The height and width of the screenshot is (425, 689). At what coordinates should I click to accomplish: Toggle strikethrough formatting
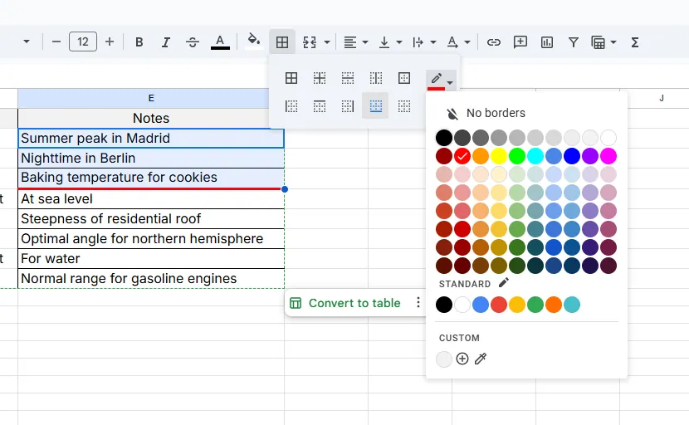pyautogui.click(x=193, y=42)
